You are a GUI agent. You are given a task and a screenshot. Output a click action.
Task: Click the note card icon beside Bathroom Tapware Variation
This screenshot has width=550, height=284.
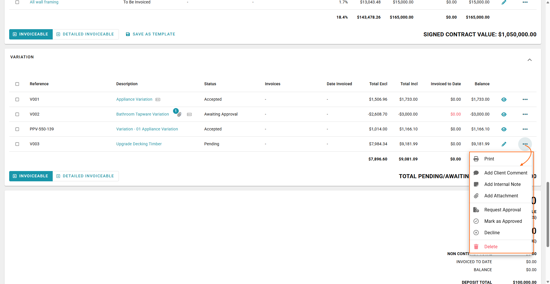[189, 114]
